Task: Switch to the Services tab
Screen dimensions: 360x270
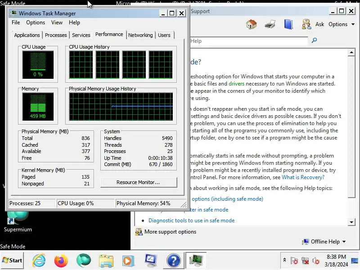Action: coord(81,35)
